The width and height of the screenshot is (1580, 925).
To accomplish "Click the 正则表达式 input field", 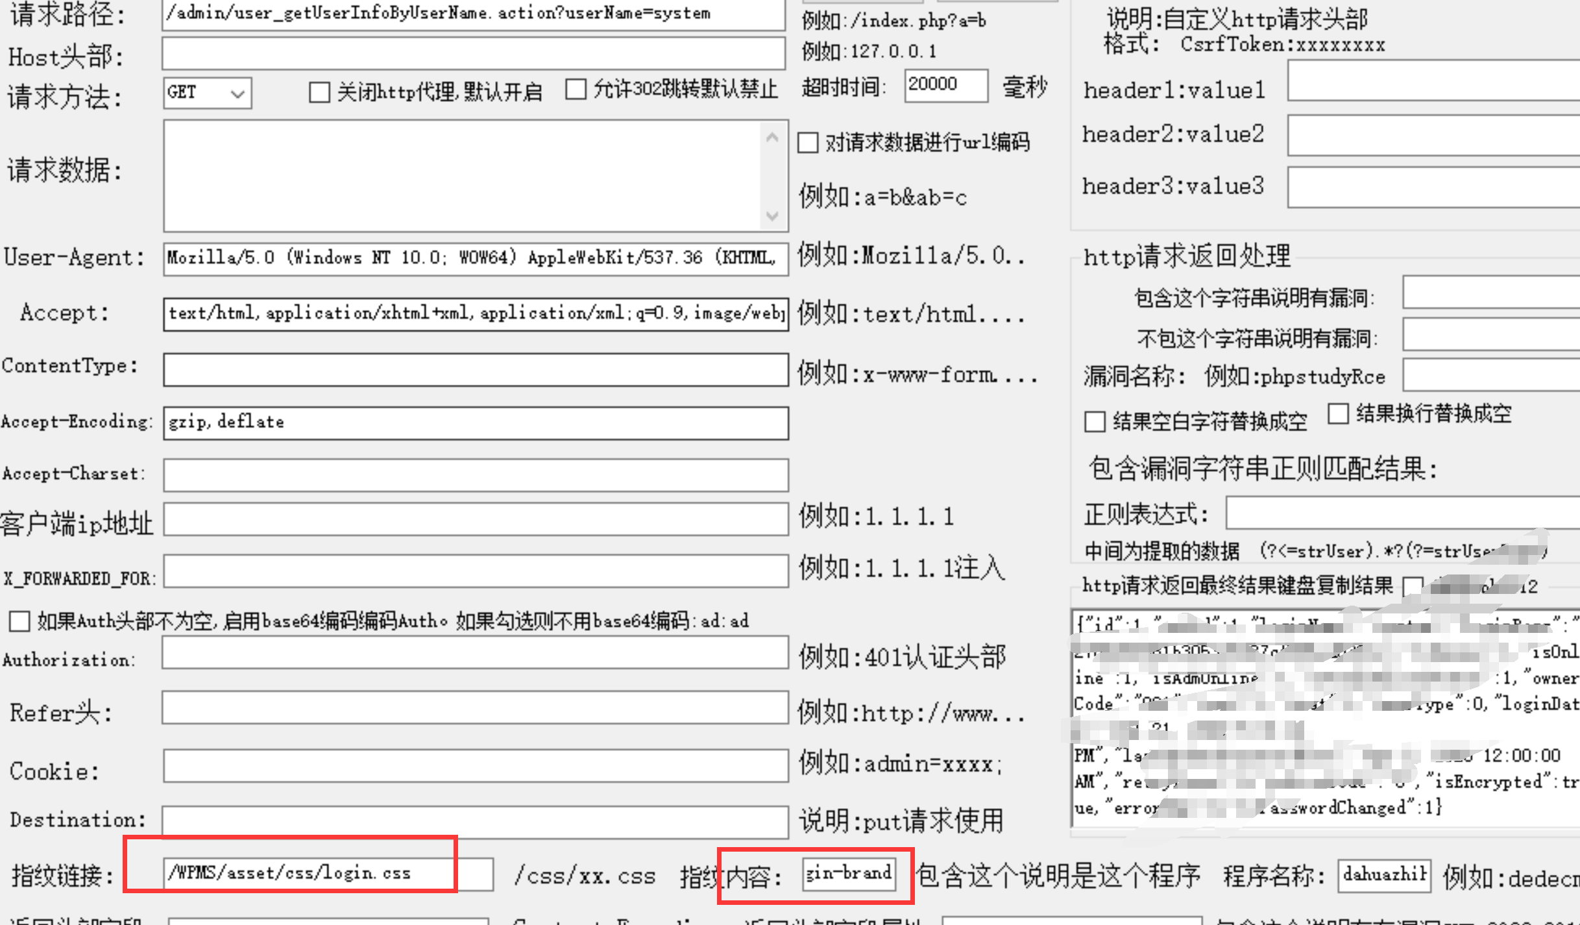I will click(x=1403, y=513).
